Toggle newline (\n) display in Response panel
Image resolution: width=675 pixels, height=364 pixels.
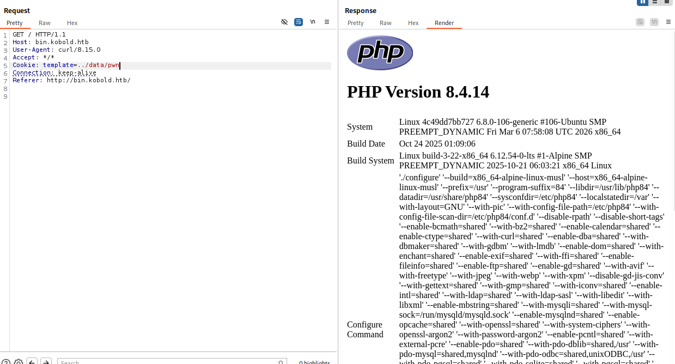click(x=654, y=22)
